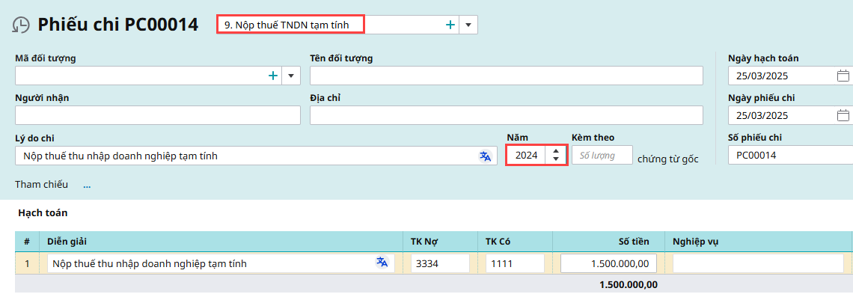Increase the Năm value with up arrow
The height and width of the screenshot is (294, 853).
point(555,152)
